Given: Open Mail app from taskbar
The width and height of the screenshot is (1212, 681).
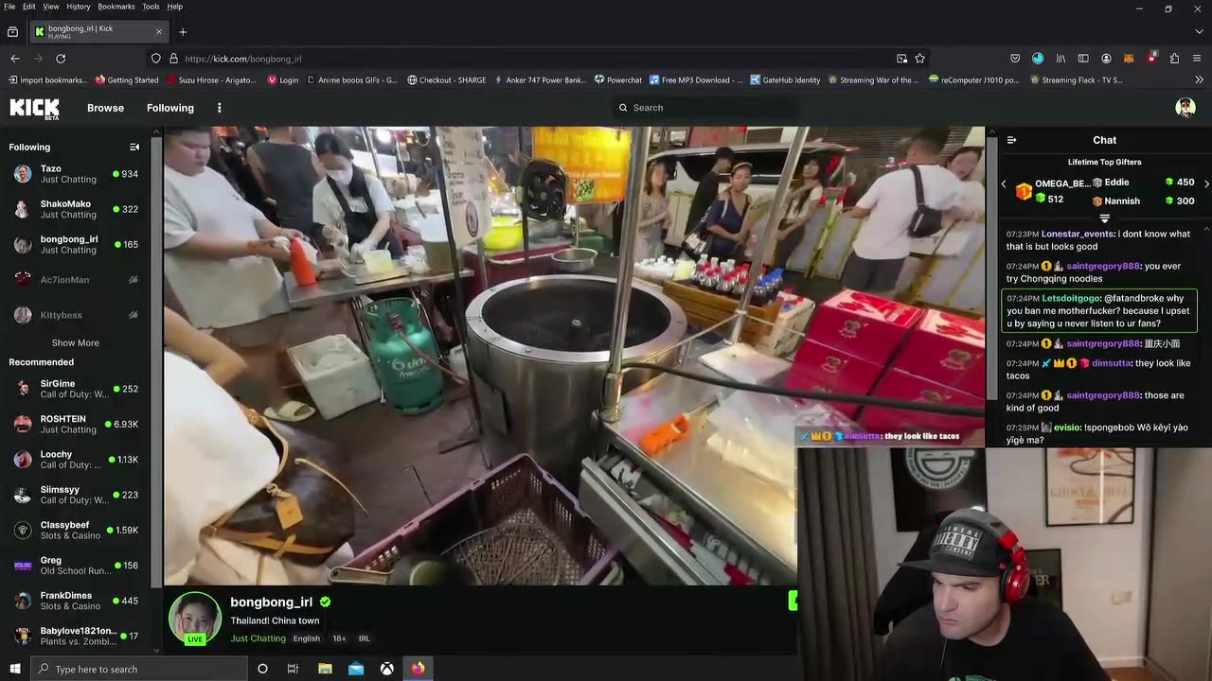Looking at the screenshot, I should click(x=356, y=669).
